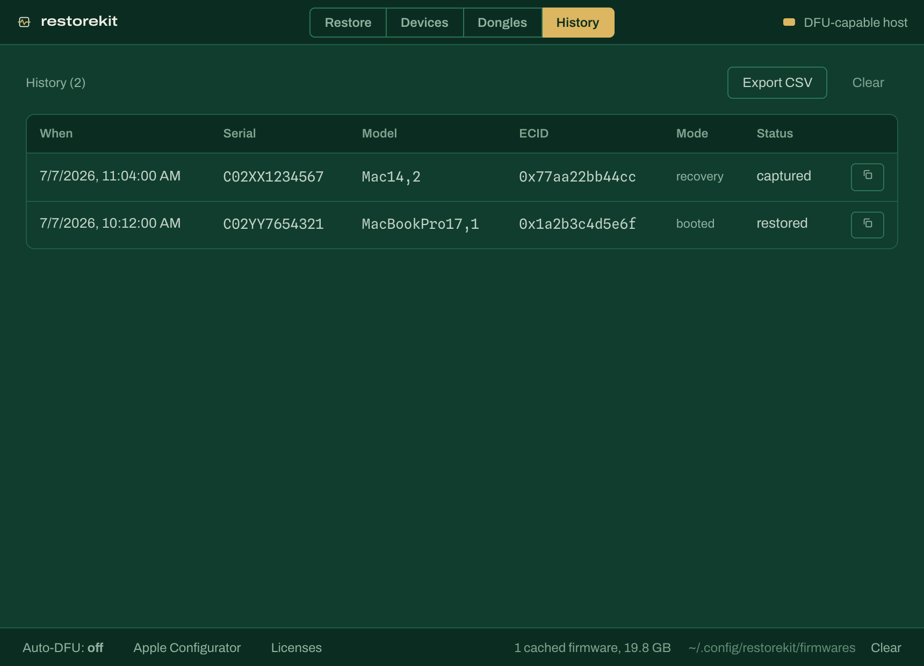924x666 pixels.
Task: Click the serial C02XX1234567
Action: 273,177
